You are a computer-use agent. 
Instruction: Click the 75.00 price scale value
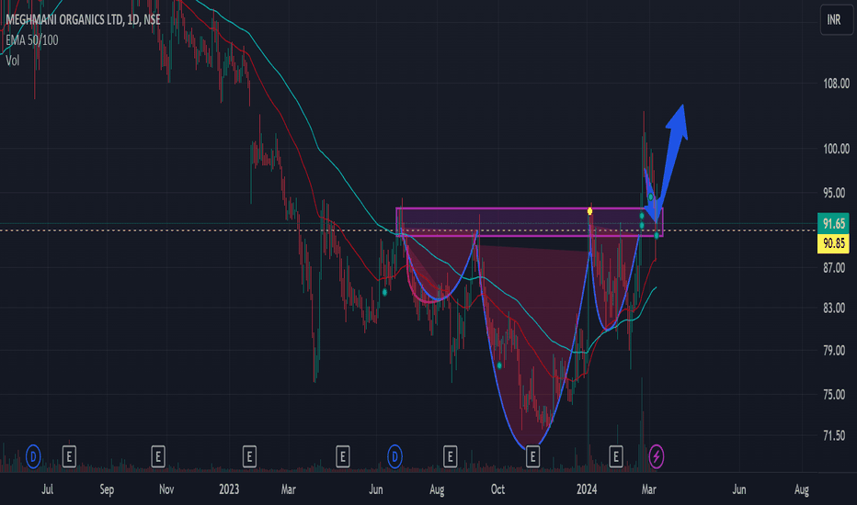coord(834,394)
